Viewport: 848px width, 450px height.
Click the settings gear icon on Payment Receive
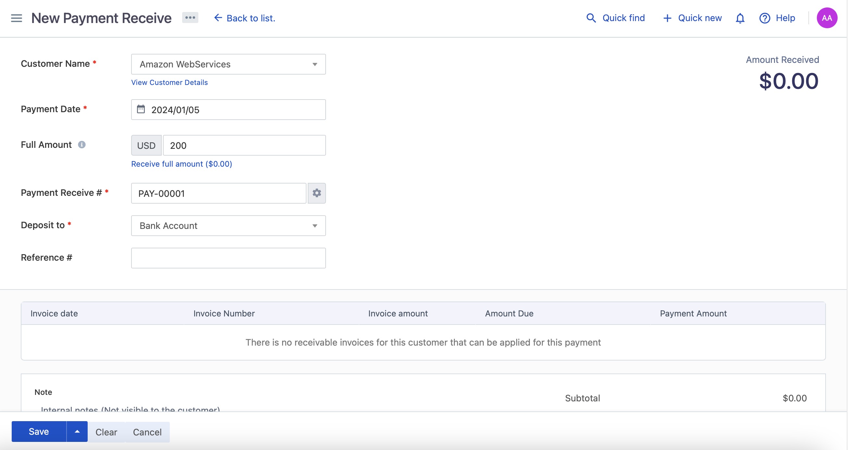(x=316, y=193)
